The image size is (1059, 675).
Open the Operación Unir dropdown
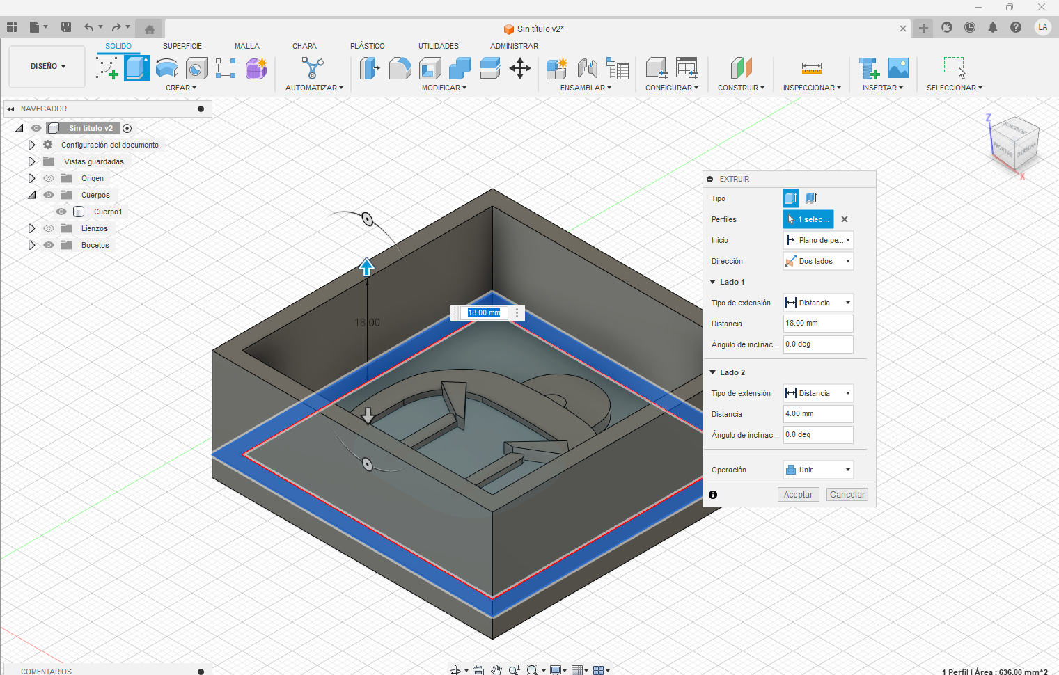point(818,470)
